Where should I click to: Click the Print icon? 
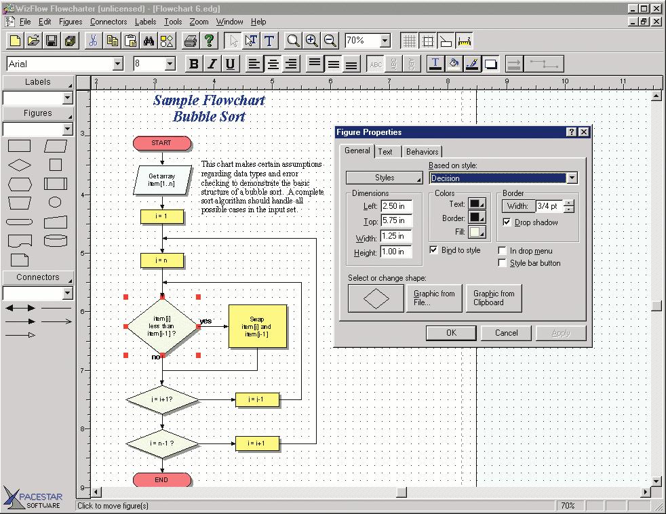tap(191, 41)
